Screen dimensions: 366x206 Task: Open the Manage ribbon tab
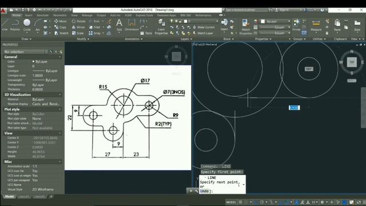pyautogui.click(x=87, y=15)
